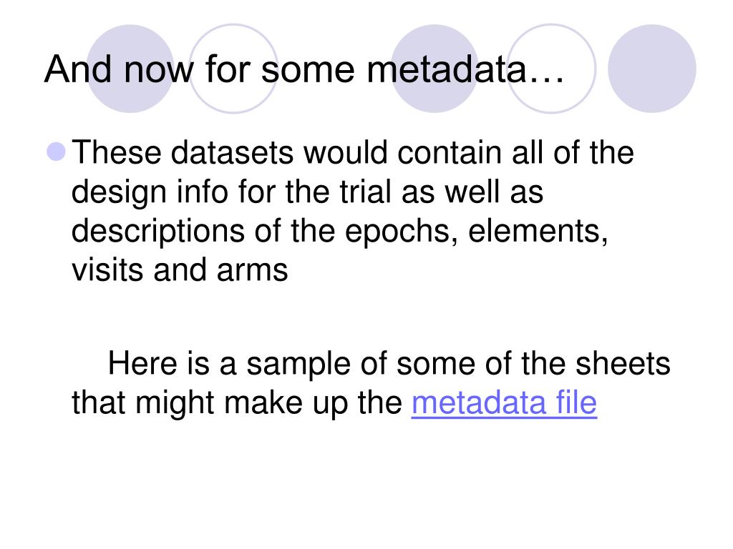
Task: Click the word 'sample' in the second paragraph
Action: point(298,364)
